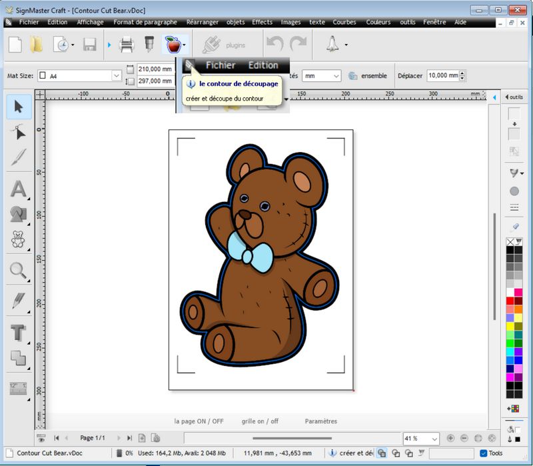Image resolution: width=533 pixels, height=466 pixels.
Task: Open the Fichier menu
Action: [x=29, y=22]
